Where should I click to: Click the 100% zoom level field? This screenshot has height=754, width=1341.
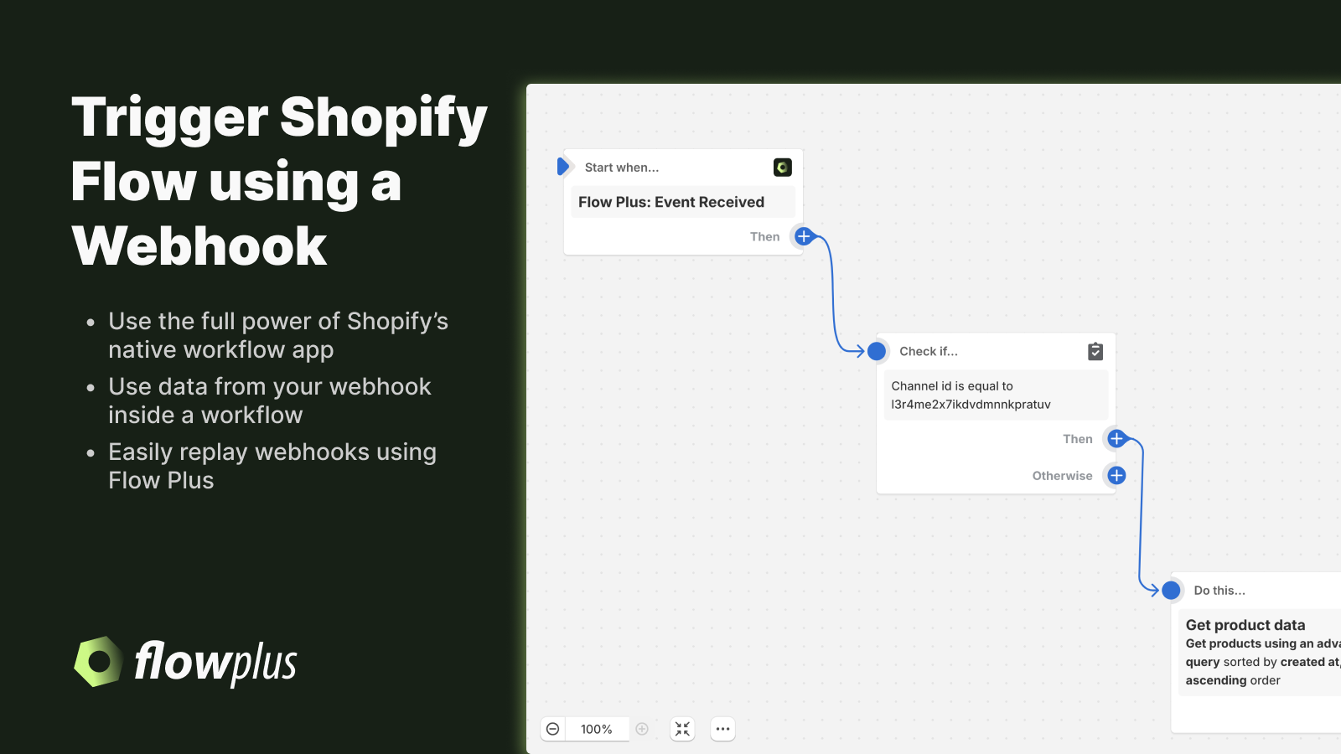(x=595, y=729)
